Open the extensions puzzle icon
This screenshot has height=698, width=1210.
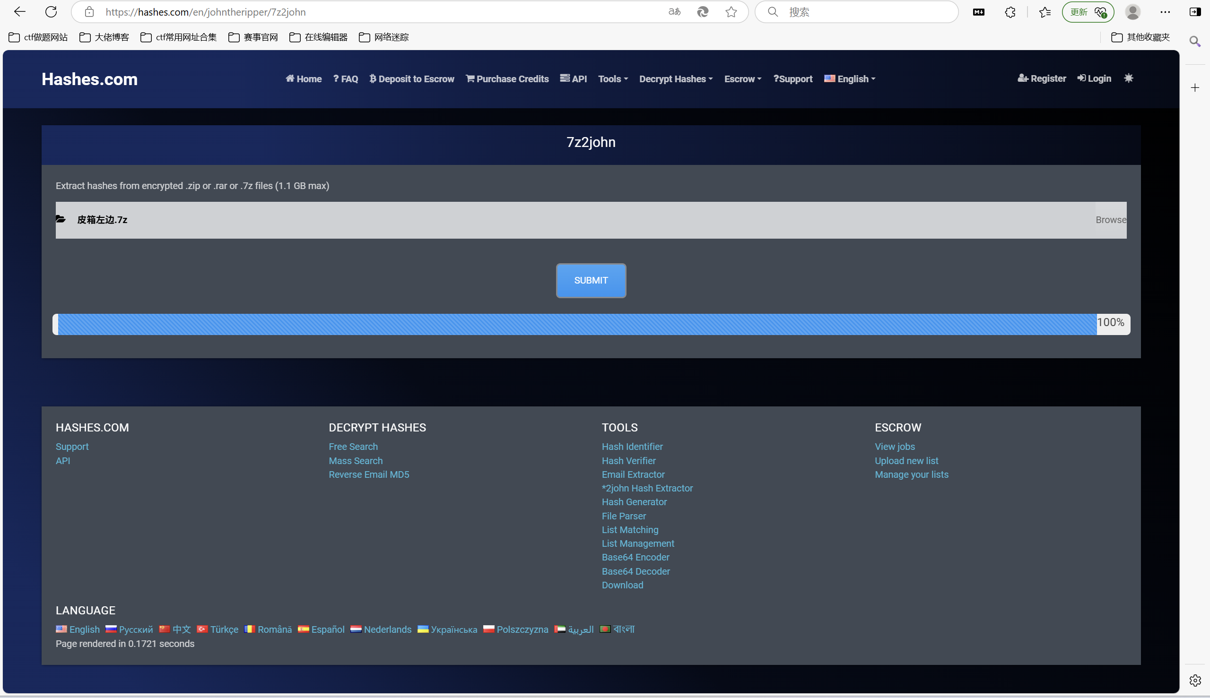[x=1010, y=12]
